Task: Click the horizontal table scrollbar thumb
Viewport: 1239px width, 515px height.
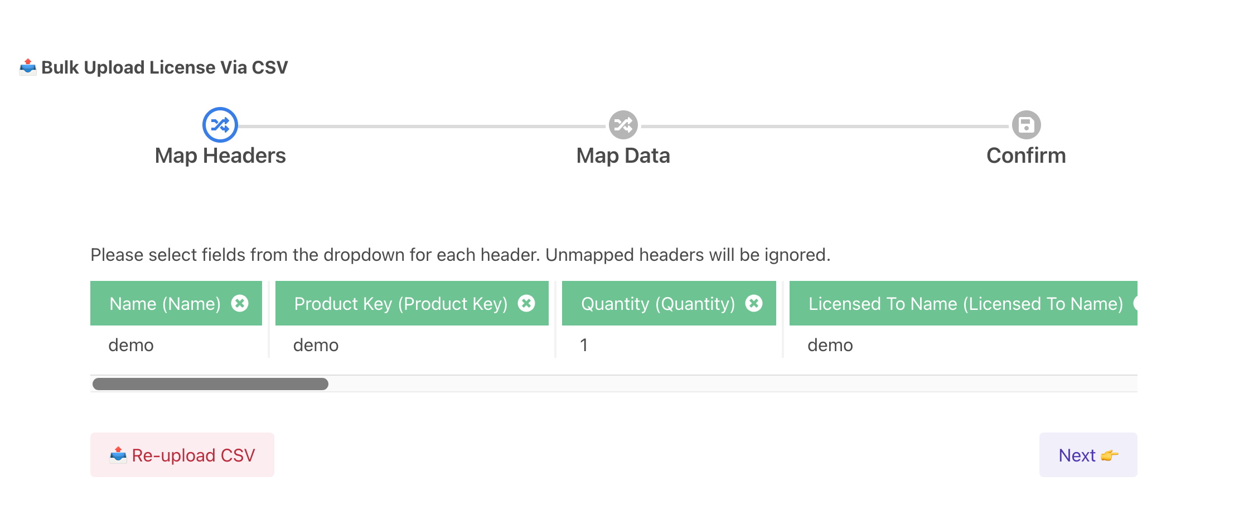Action: pyautogui.click(x=210, y=384)
